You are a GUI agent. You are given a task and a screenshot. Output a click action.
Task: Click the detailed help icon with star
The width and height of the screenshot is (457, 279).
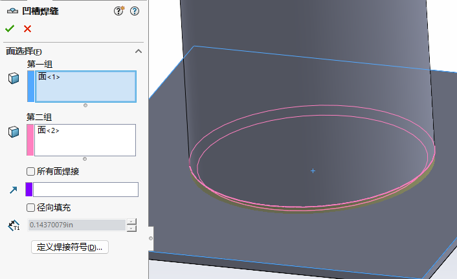click(119, 11)
